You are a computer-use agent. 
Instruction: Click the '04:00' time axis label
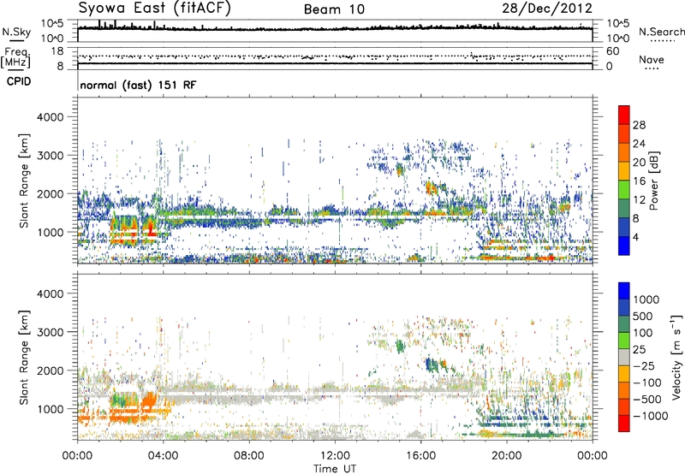163,456
